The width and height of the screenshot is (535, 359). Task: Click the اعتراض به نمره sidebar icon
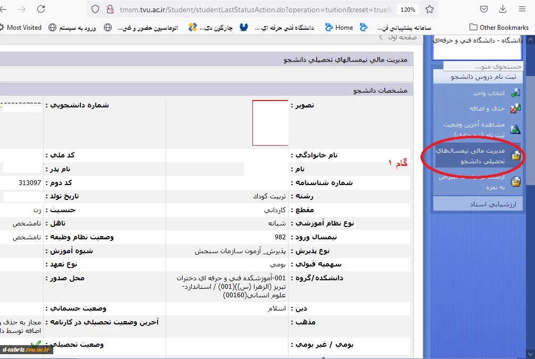tap(515, 182)
